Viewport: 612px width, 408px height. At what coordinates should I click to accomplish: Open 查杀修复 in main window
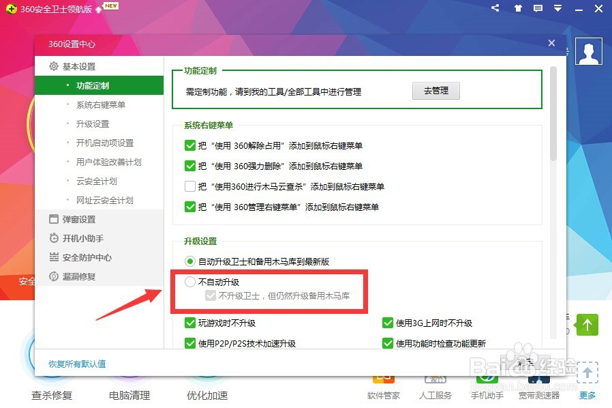52,395
